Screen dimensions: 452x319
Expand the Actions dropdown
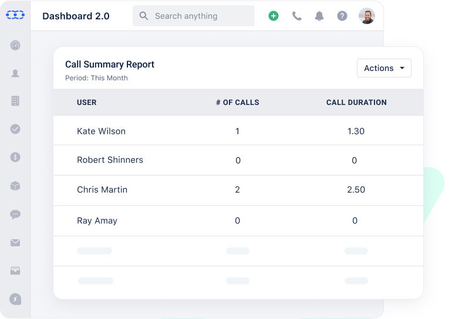(384, 68)
